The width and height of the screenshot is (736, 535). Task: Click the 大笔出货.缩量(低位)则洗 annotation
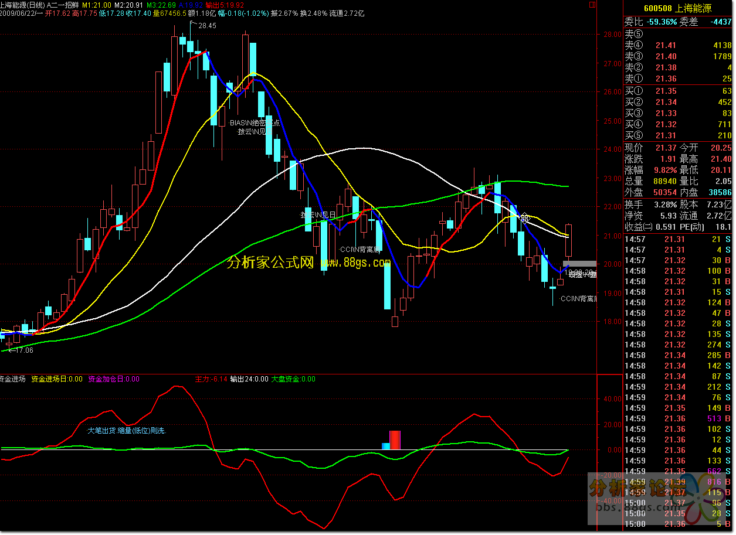pyautogui.click(x=127, y=430)
